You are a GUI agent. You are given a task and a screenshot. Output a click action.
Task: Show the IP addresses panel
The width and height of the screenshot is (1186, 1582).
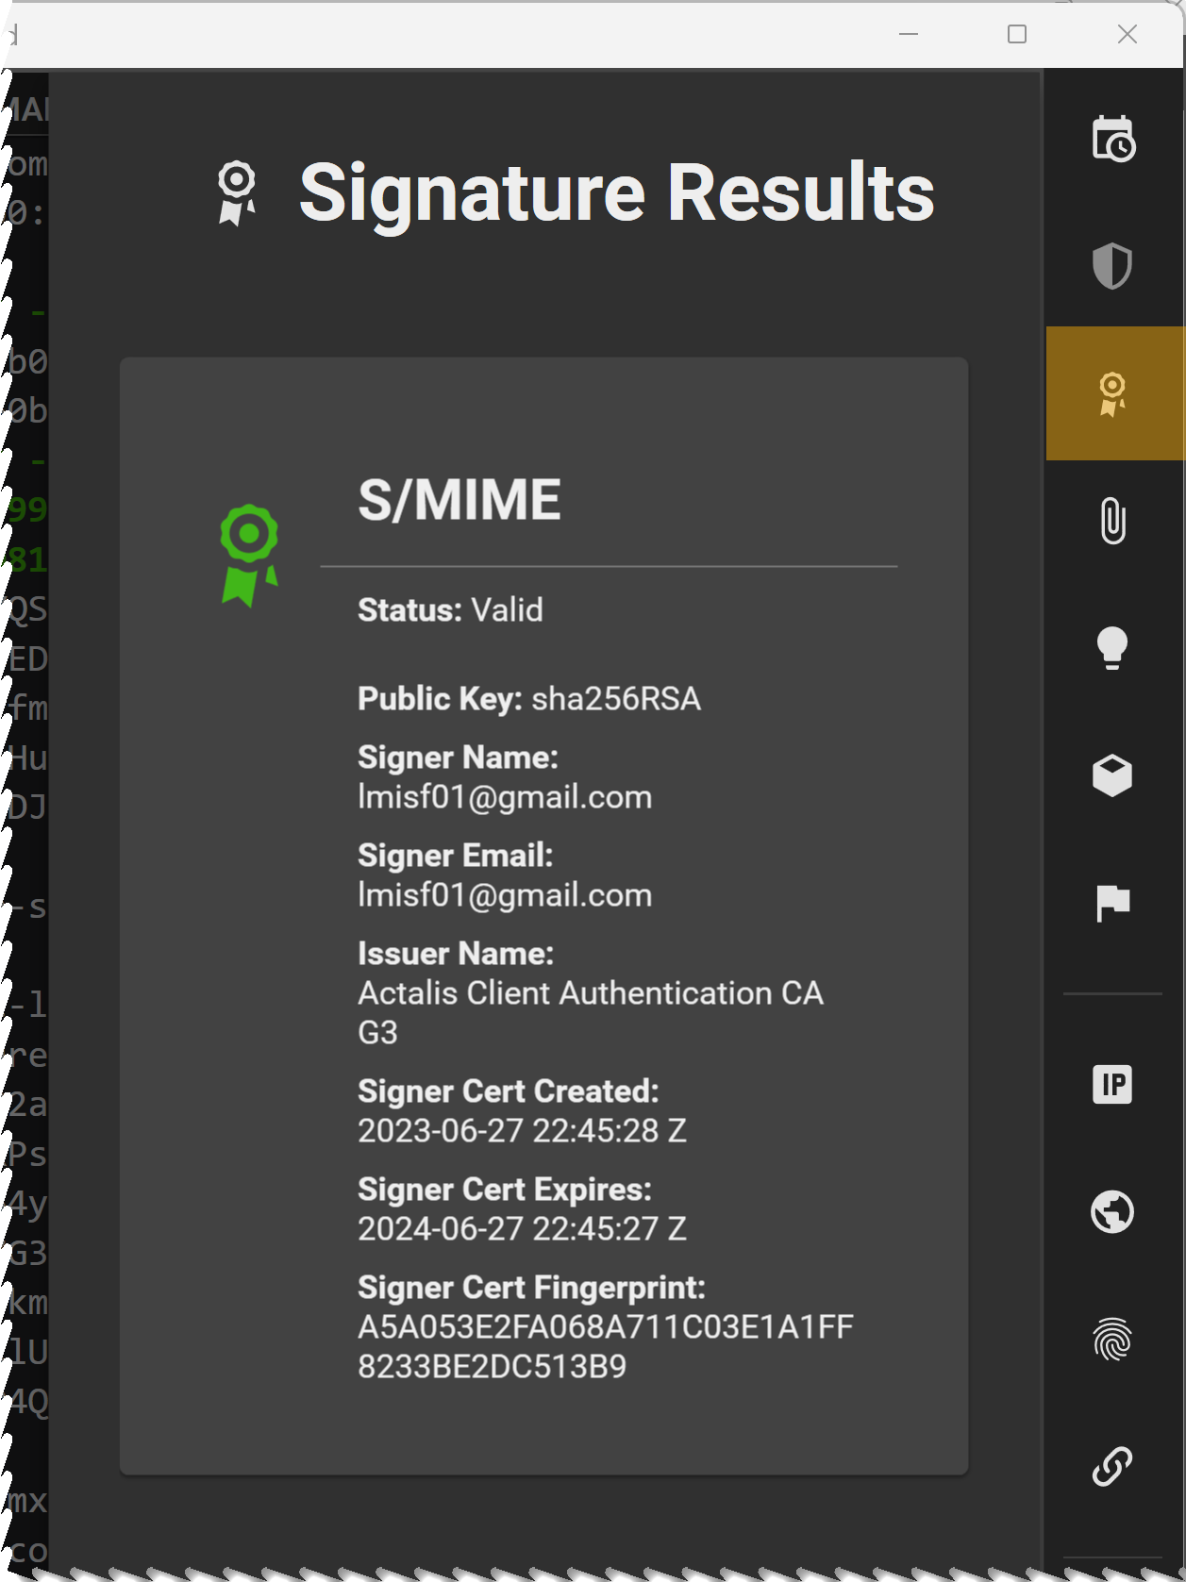[1112, 1085]
